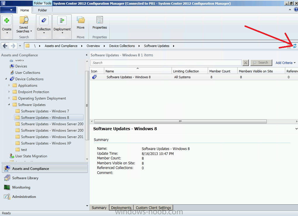
Task: Switch to the Folder ribbon tab
Action: pos(42,10)
